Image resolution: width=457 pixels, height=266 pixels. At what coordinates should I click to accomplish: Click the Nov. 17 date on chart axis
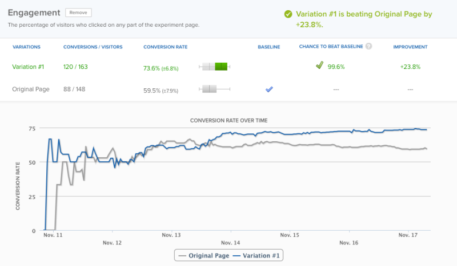pyautogui.click(x=408, y=235)
